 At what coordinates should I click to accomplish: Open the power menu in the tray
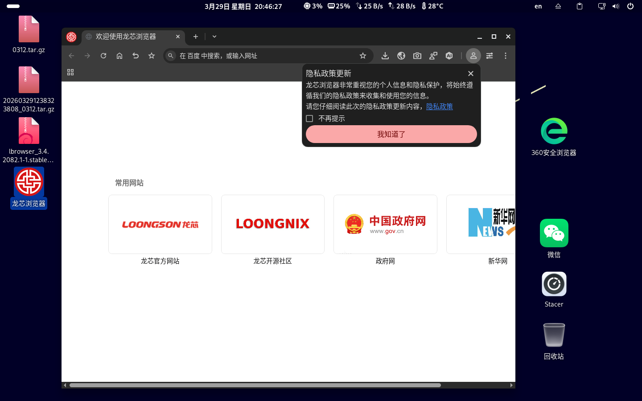click(x=630, y=6)
